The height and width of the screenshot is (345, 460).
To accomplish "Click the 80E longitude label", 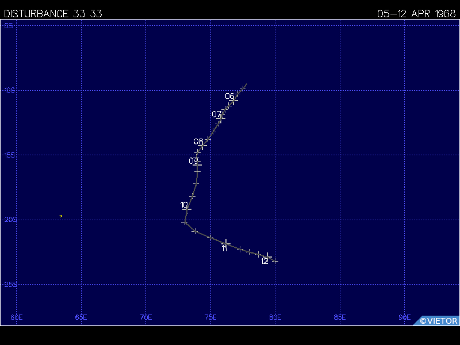I will click(275, 317).
